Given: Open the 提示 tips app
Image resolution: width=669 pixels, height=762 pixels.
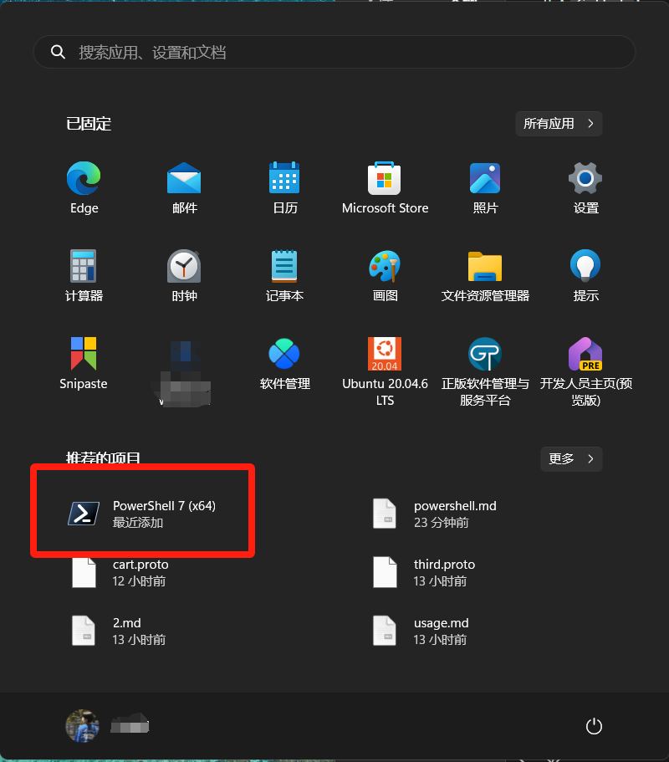Looking at the screenshot, I should pos(585,275).
